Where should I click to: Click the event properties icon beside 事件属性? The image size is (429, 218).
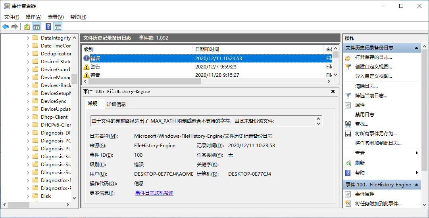click(348, 194)
